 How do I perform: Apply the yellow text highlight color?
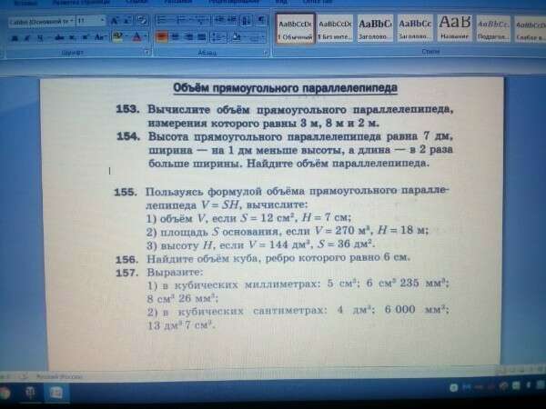click(x=118, y=36)
